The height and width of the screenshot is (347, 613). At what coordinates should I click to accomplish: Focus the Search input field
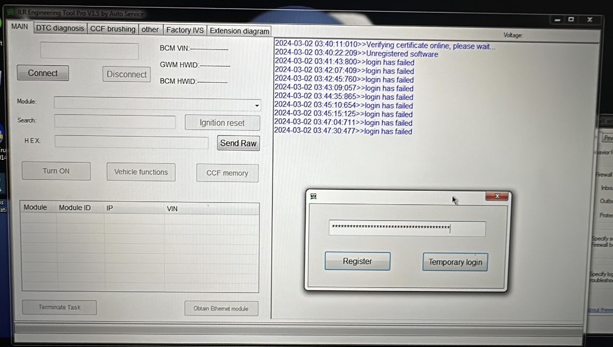(x=115, y=122)
